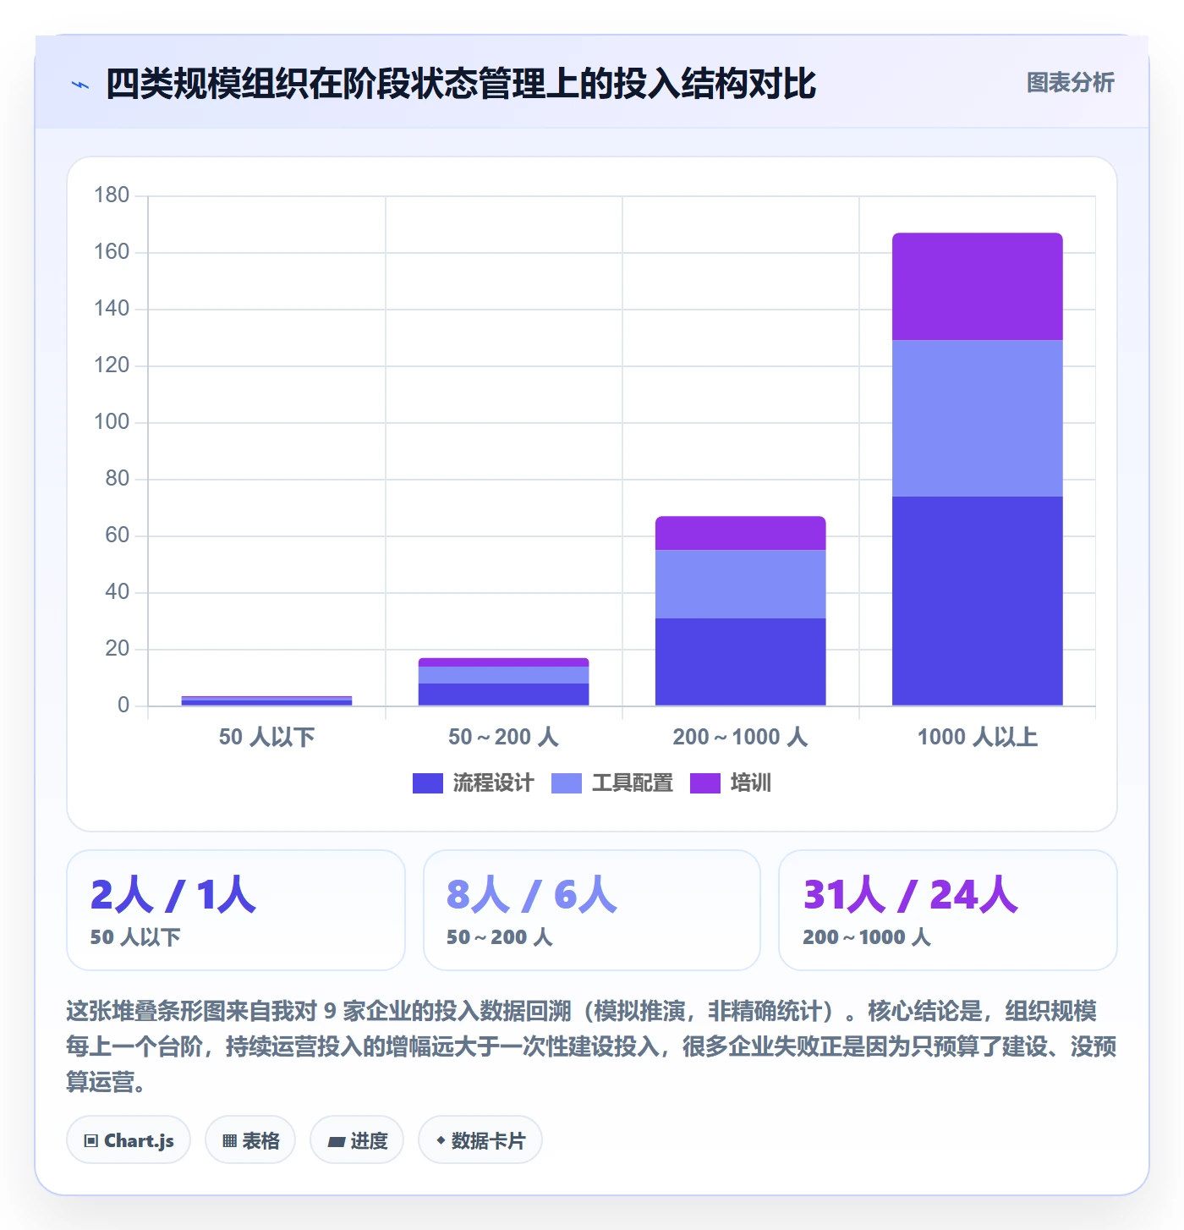Select the 表格 tag
This screenshot has height=1230, width=1184.
click(x=250, y=1140)
